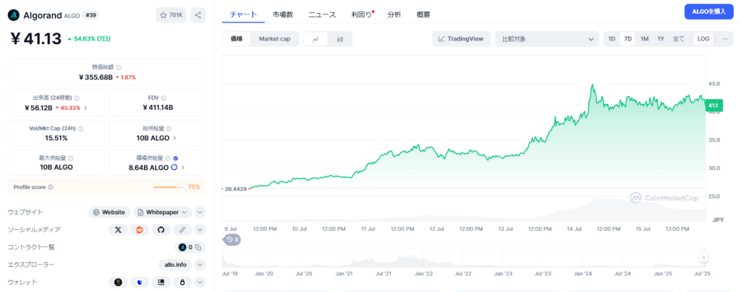Copy the contract address icon
This screenshot has width=741, height=292.
tap(198, 247)
